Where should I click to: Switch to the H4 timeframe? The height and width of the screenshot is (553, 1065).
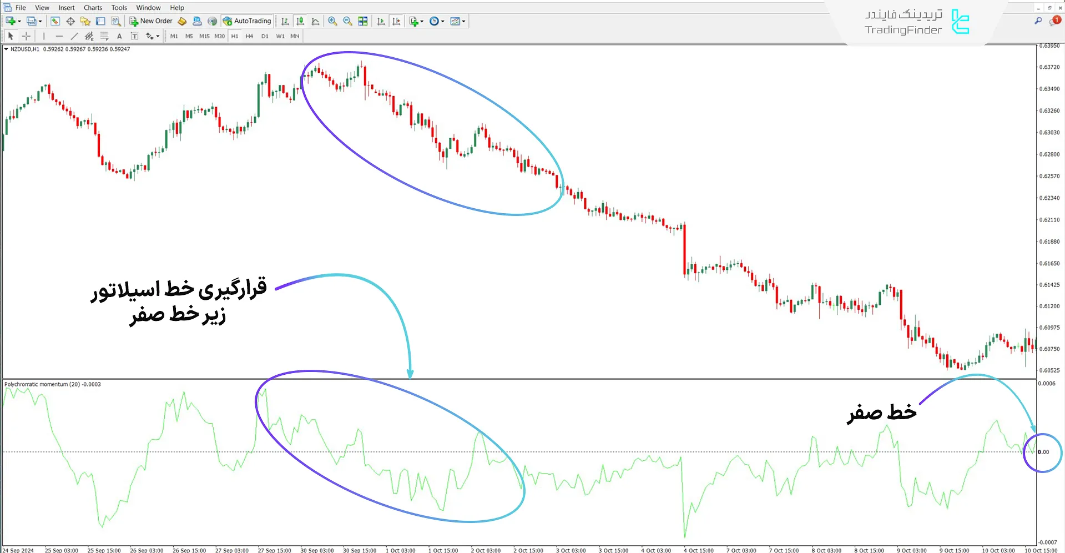click(249, 36)
